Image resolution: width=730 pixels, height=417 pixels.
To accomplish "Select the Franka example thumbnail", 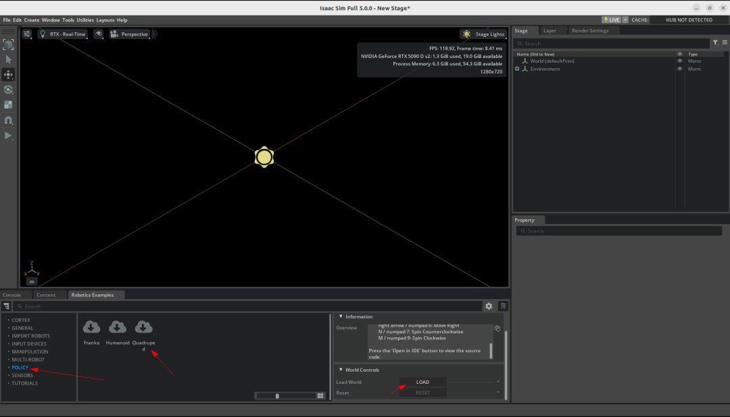I will [x=92, y=328].
